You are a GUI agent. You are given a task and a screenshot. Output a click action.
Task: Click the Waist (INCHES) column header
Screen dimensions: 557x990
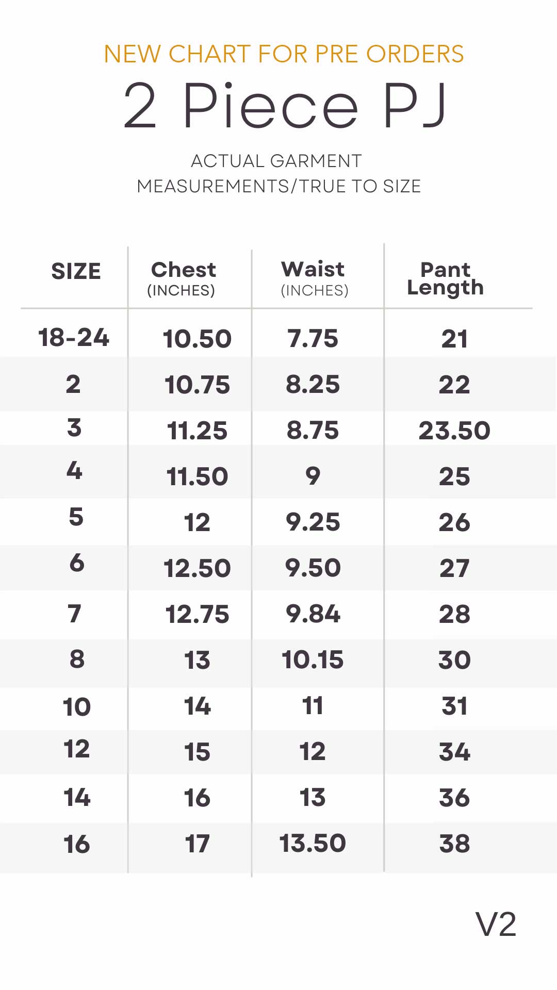314,278
